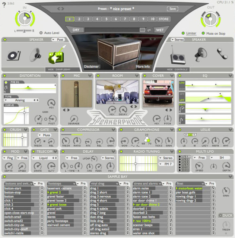The width and height of the screenshot is (235, 238).
Task: Choose the megaphone speaker icon
Action: point(201,54)
